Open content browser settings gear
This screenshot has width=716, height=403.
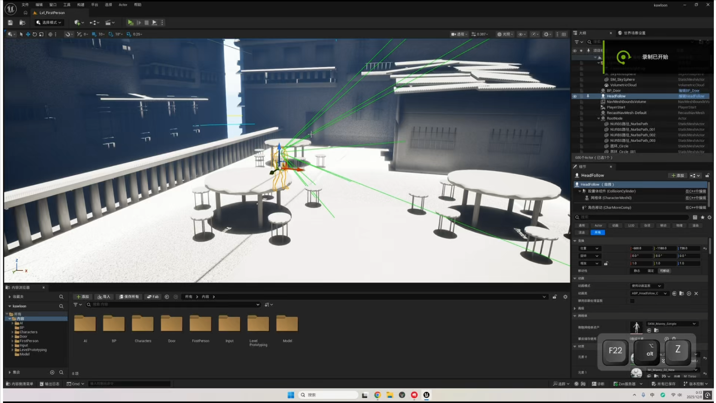[x=565, y=297]
